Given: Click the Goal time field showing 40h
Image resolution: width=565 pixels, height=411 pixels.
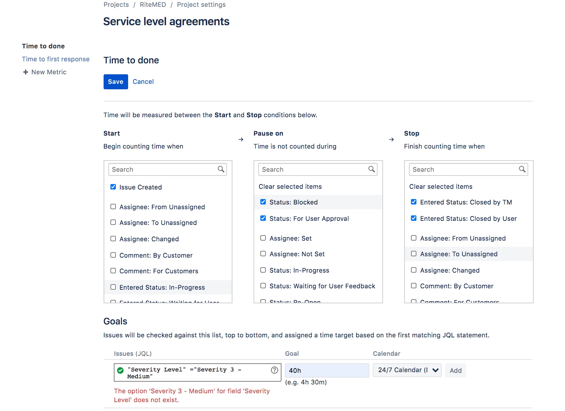Looking at the screenshot, I should [x=327, y=370].
